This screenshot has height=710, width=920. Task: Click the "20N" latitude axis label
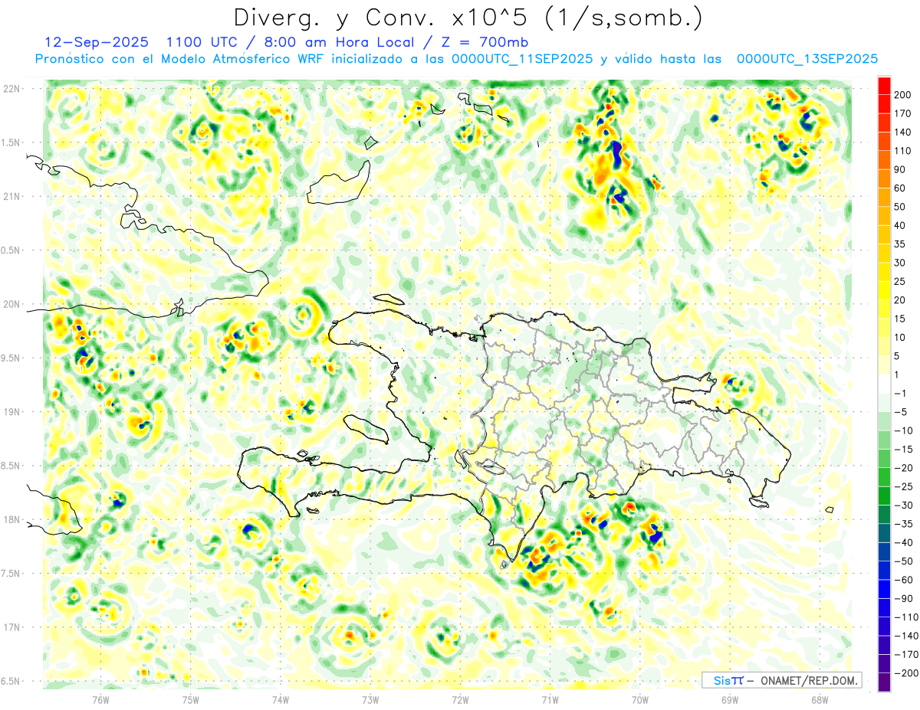click(11, 304)
